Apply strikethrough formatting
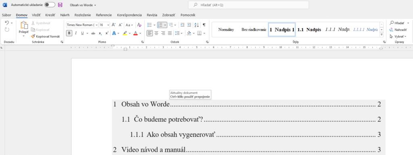 (x=93, y=33)
